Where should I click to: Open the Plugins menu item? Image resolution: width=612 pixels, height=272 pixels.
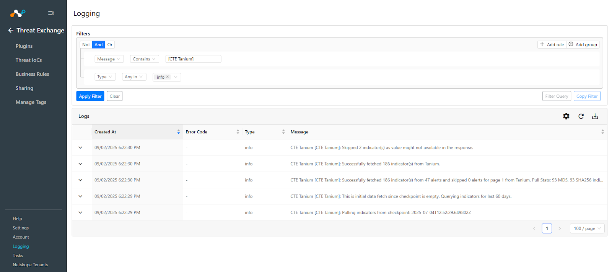coord(24,46)
